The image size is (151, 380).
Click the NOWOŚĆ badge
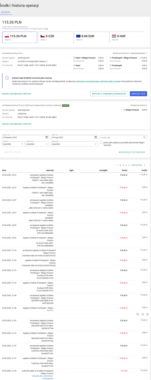(x=65, y=105)
